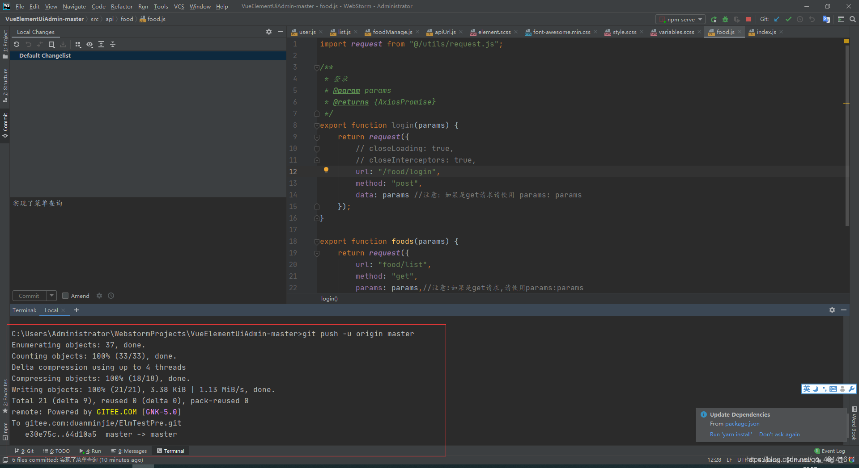This screenshot has width=859, height=468.
Task: Switch to the index.js editor tab
Action: click(x=766, y=32)
